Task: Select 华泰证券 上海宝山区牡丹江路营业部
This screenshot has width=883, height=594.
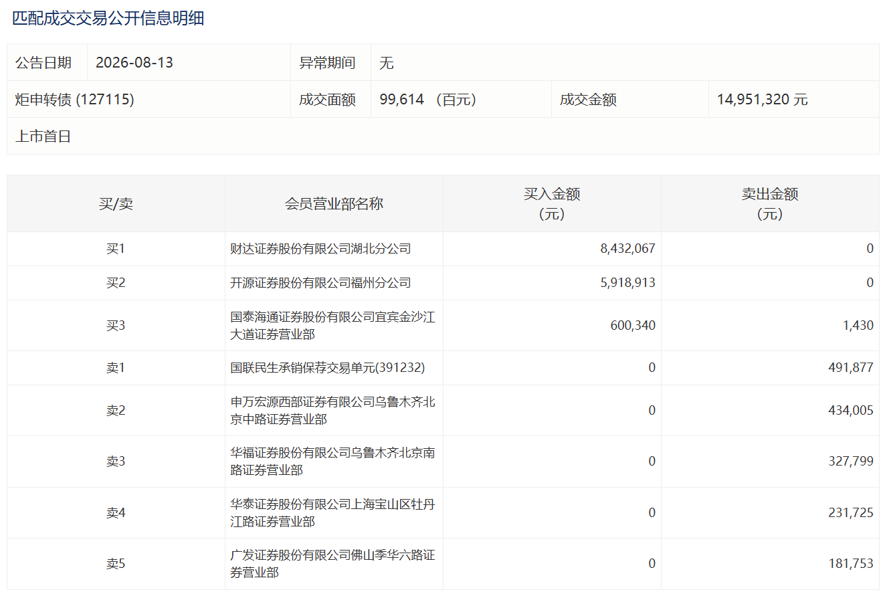Action: coord(333,513)
